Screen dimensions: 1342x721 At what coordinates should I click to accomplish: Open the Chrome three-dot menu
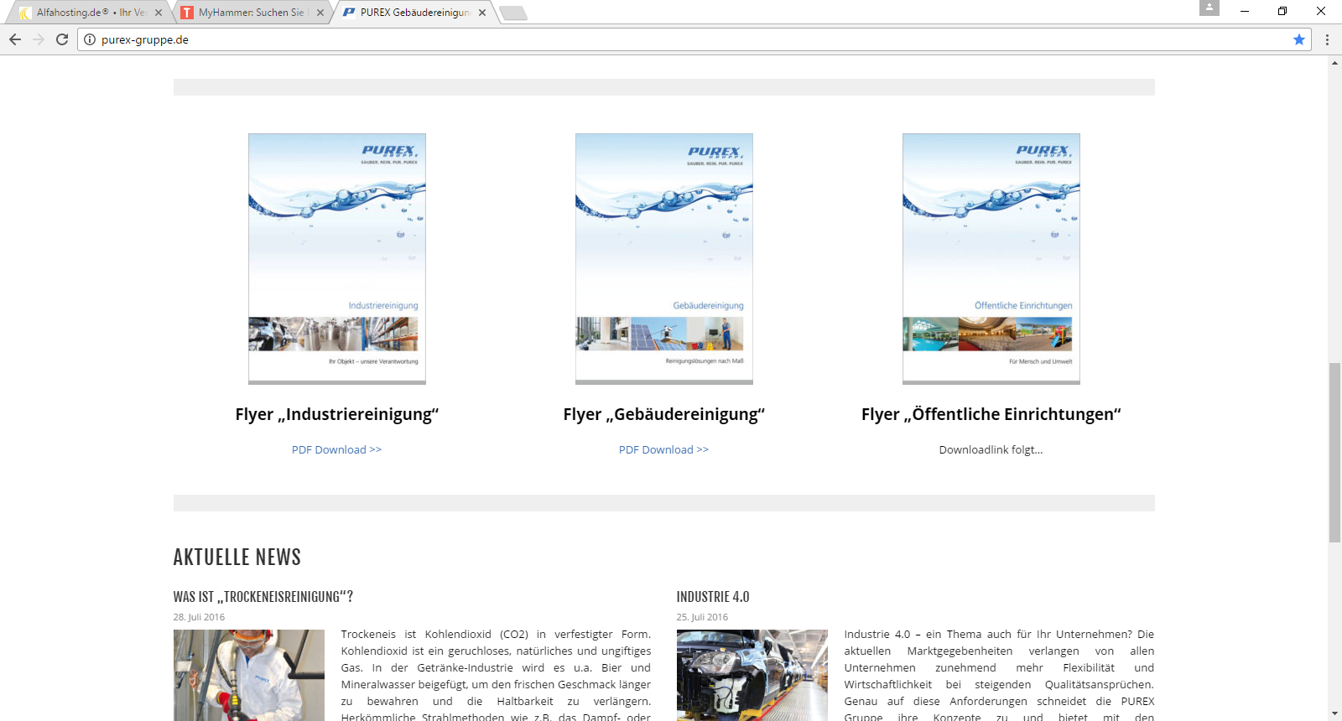click(1327, 39)
